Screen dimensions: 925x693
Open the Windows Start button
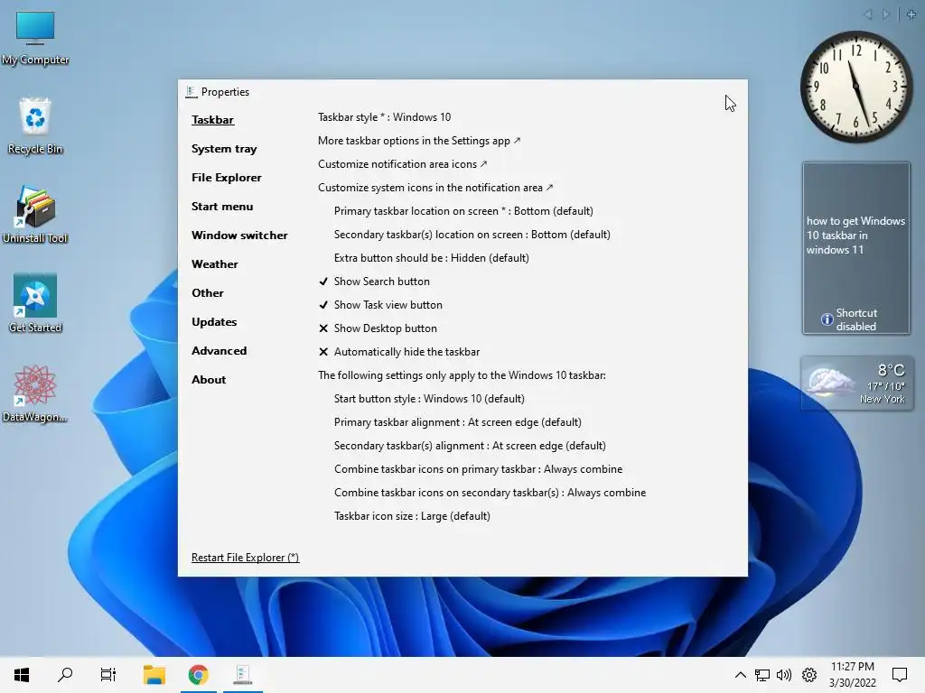pyautogui.click(x=22, y=675)
